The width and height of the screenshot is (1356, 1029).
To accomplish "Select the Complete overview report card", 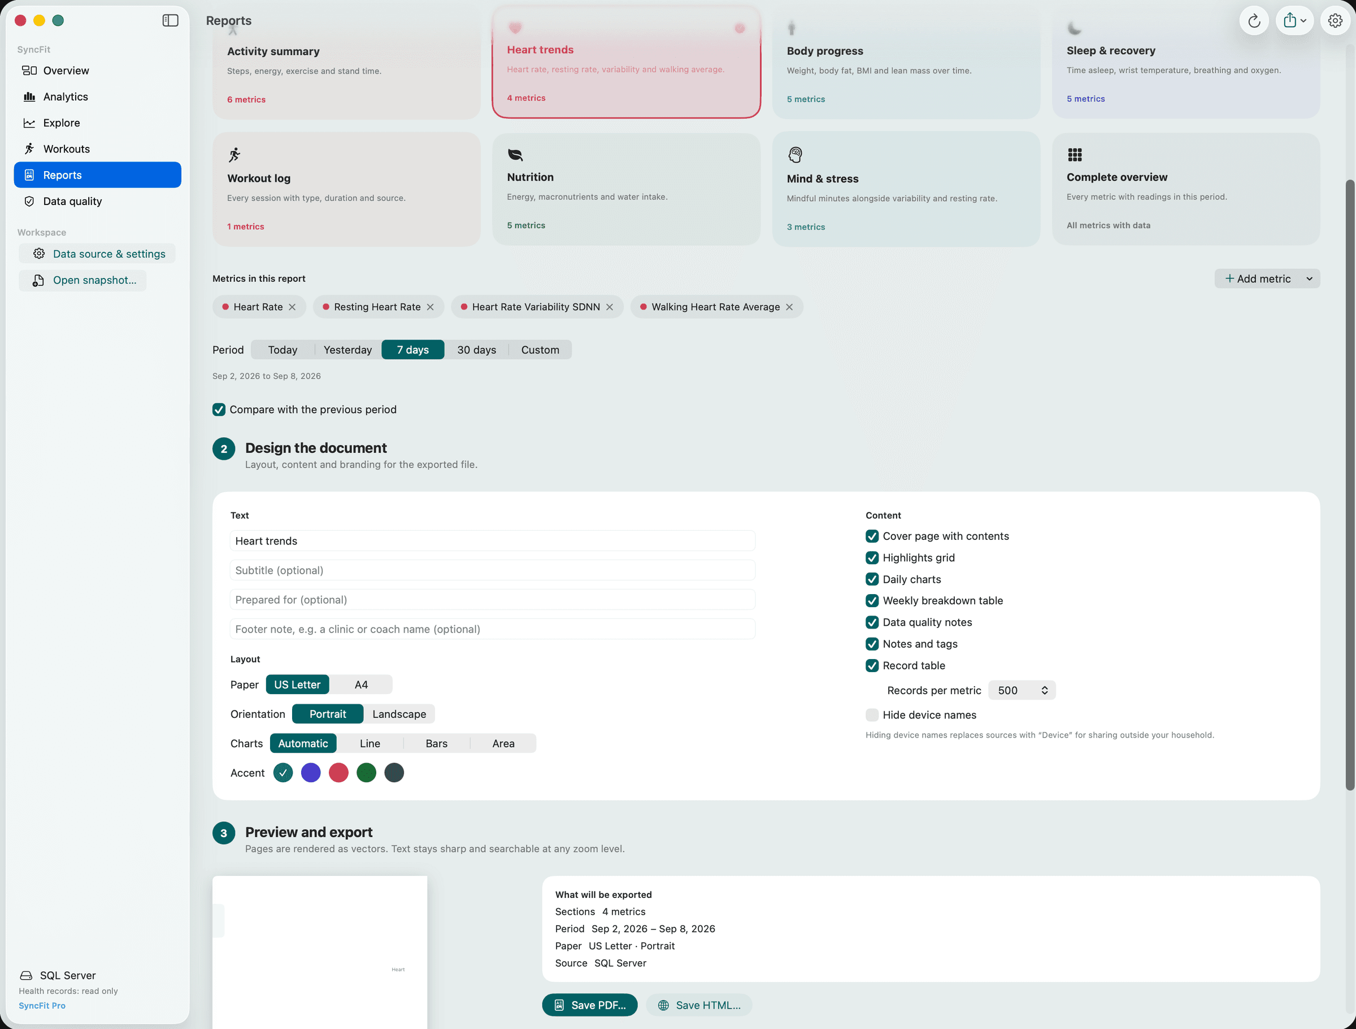I will coord(1185,189).
